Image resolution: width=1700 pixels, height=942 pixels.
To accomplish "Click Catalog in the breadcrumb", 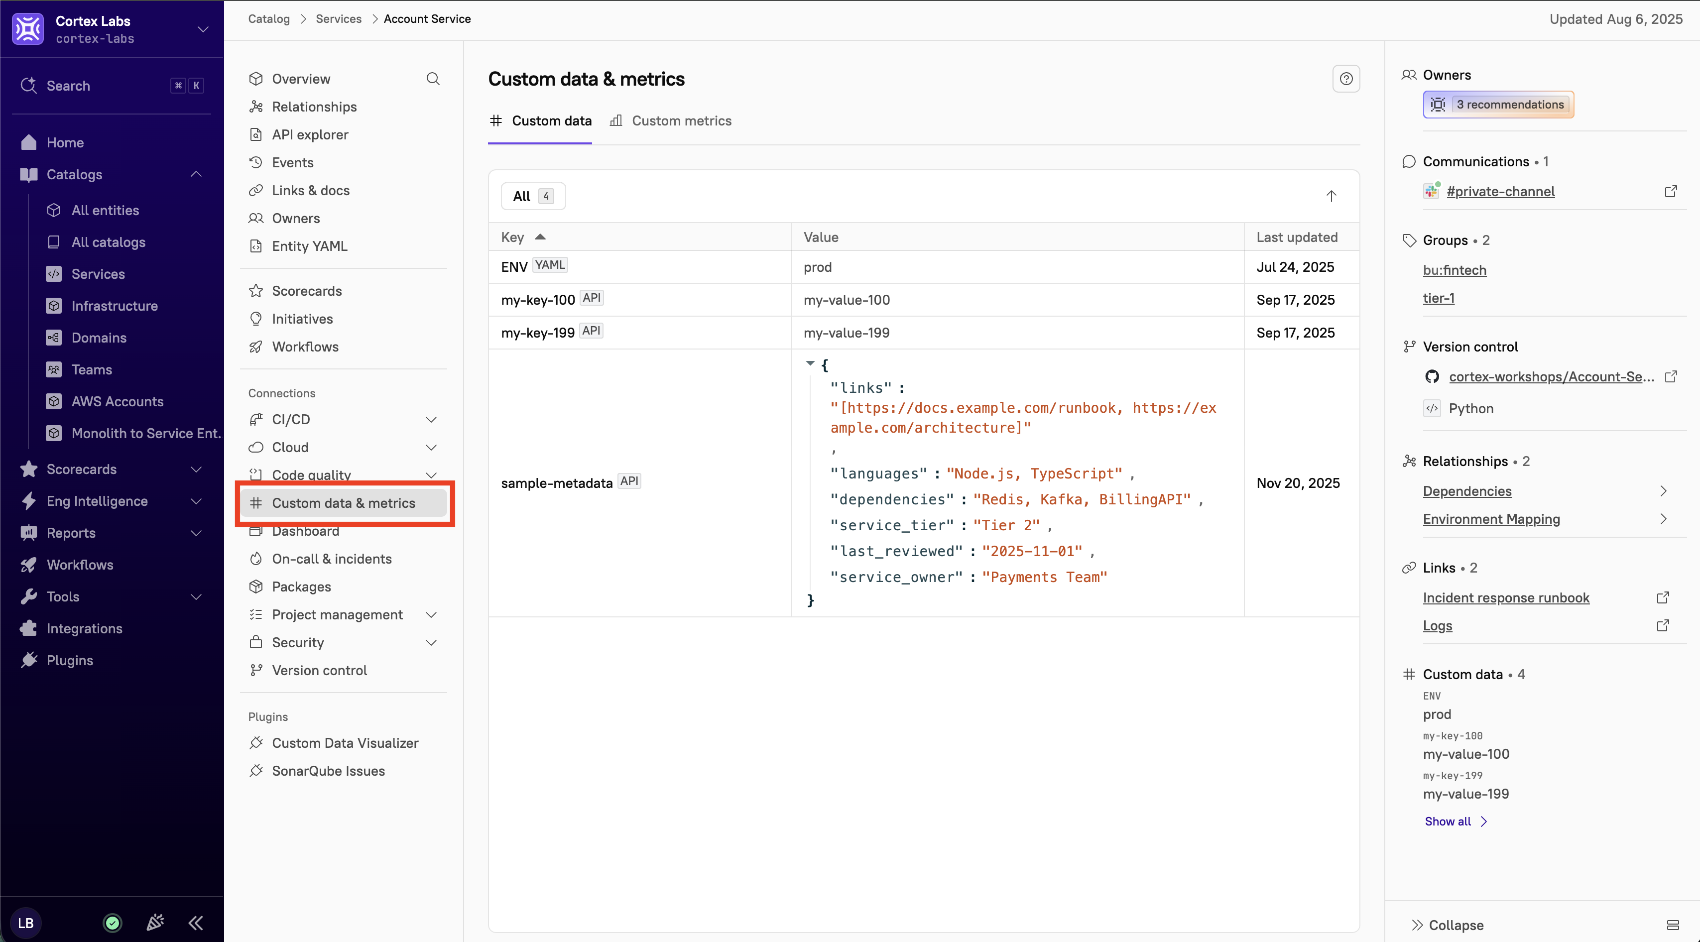I will [268, 19].
